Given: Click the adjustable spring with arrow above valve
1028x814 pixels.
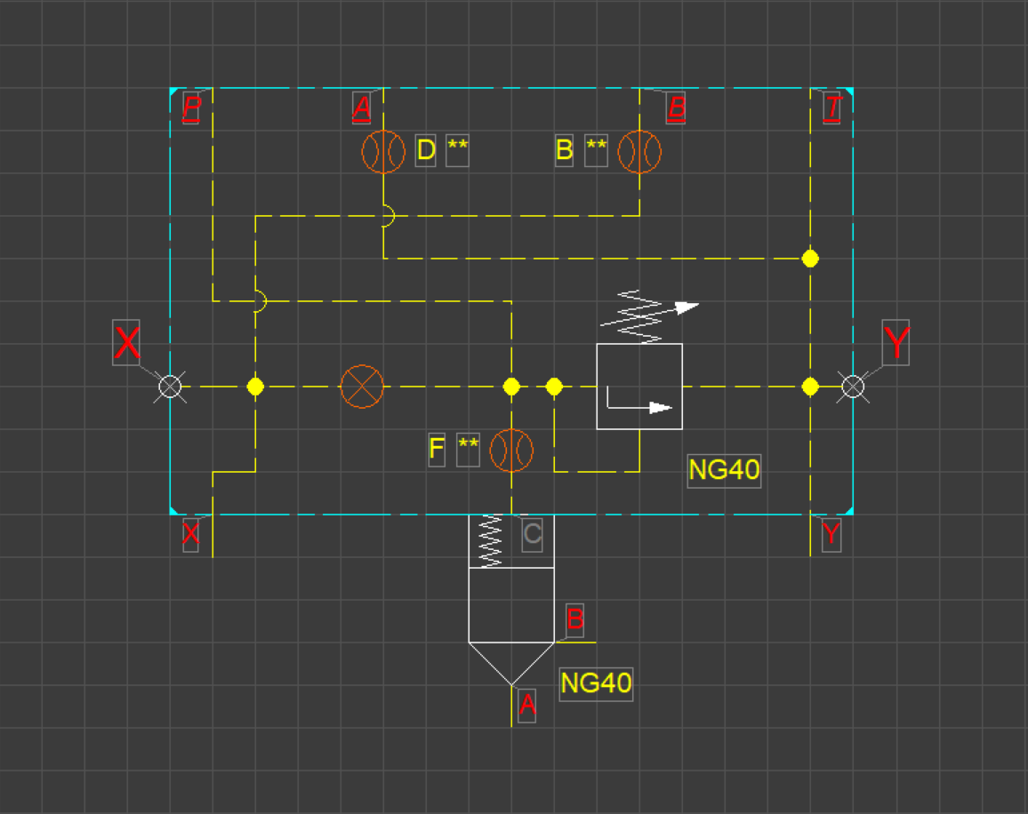Looking at the screenshot, I should coord(649,315).
